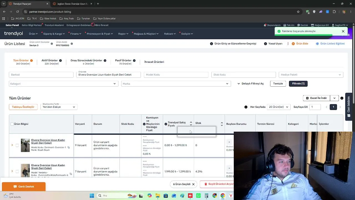Click info icon next to Excel İle İndir
The image size is (355, 200).
click(x=342, y=98)
